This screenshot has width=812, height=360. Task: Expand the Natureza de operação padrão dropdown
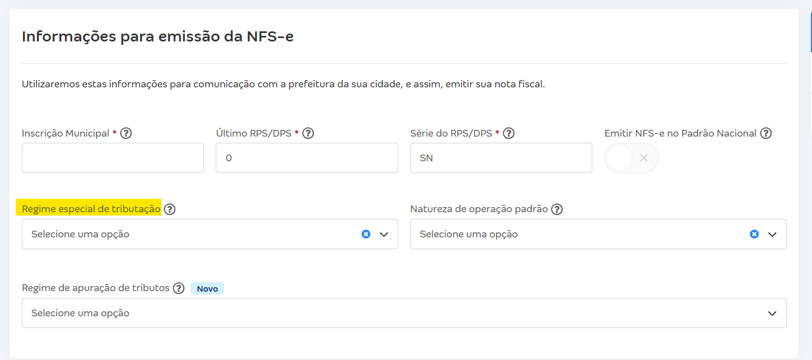(772, 234)
